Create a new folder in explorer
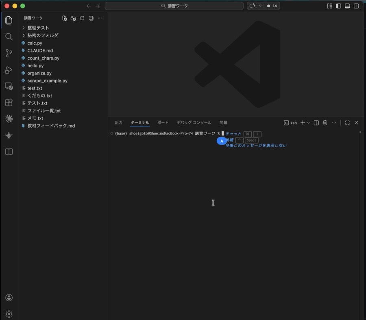Screen dimensions: 366x320 73,18
